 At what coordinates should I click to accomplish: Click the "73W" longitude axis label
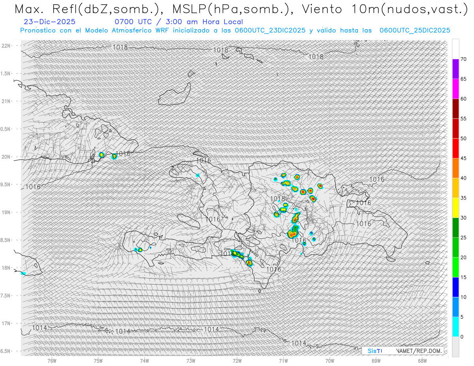point(191,360)
